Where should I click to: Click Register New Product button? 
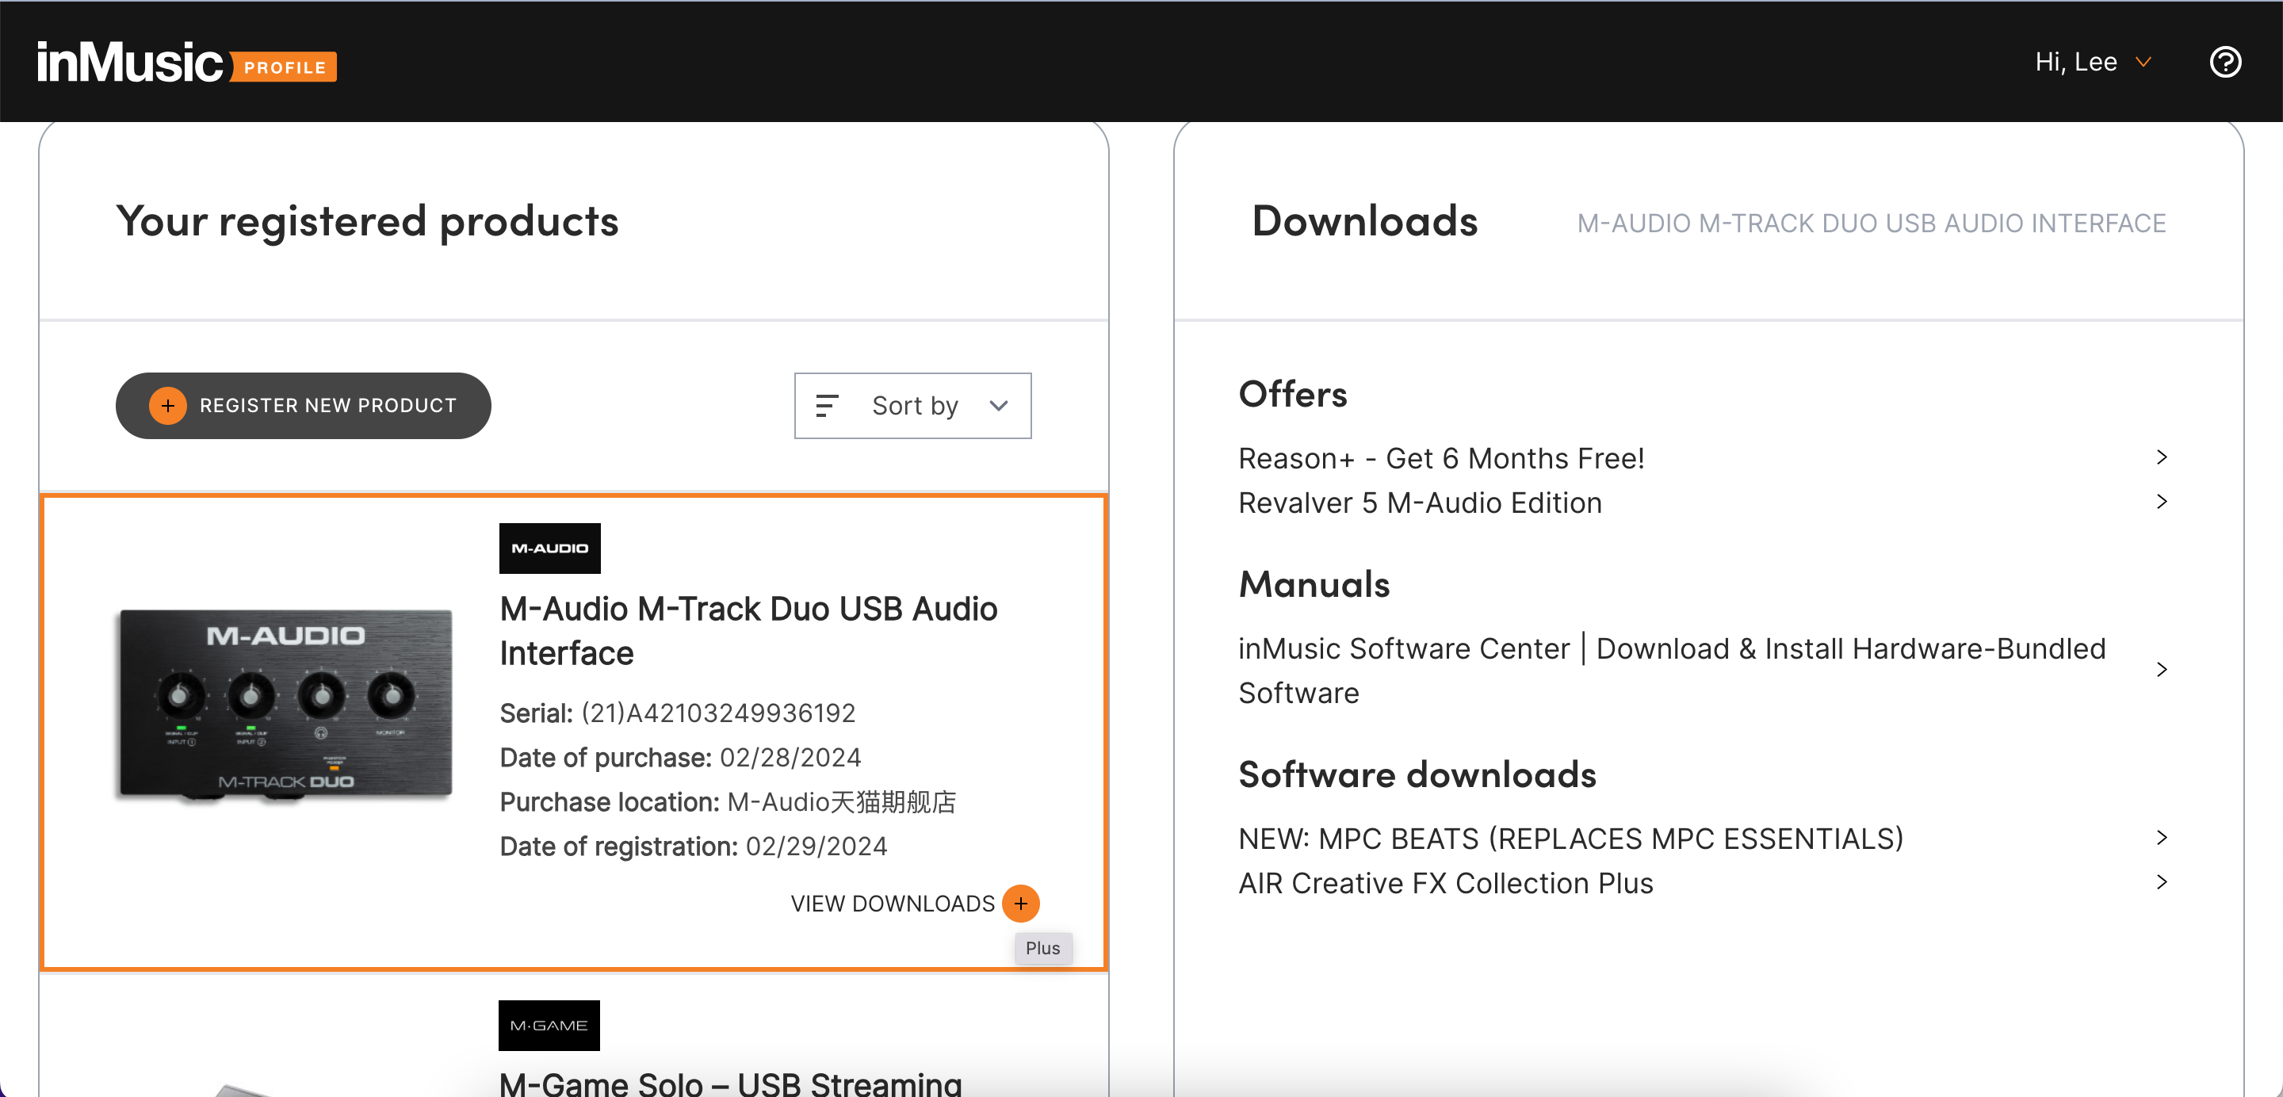pyautogui.click(x=303, y=406)
